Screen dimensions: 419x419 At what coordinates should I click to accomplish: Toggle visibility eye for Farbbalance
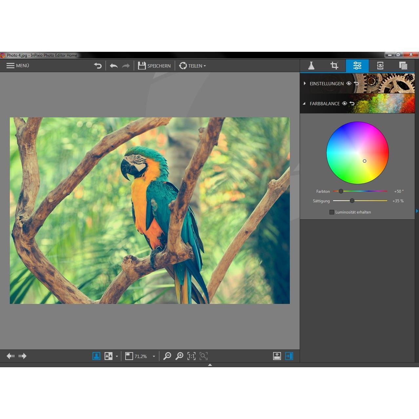pos(345,103)
